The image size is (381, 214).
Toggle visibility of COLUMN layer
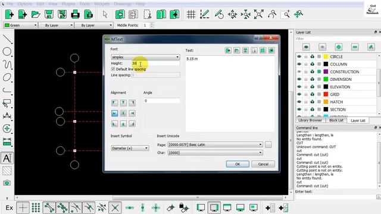click(x=299, y=64)
